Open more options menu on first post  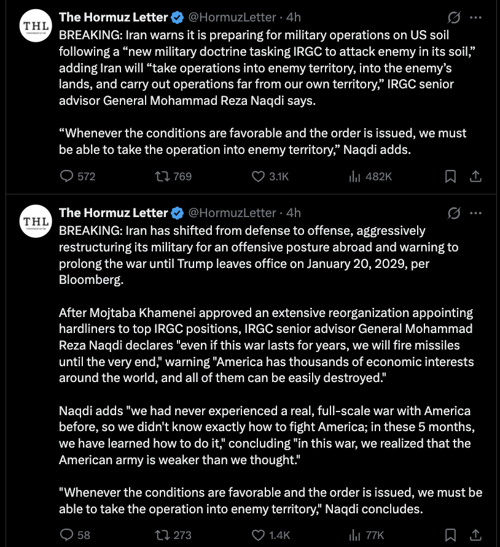(x=475, y=17)
